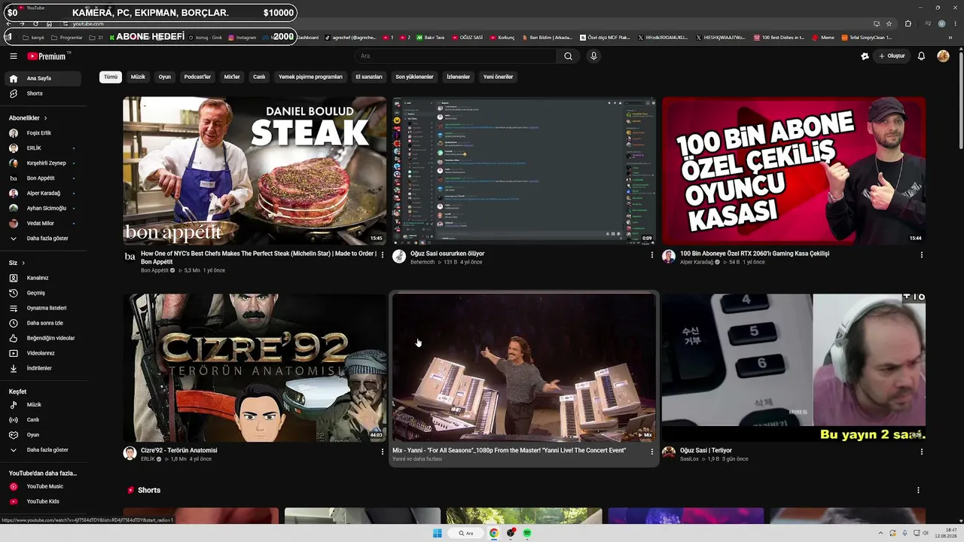Open Daha sonra izle list

42,323
